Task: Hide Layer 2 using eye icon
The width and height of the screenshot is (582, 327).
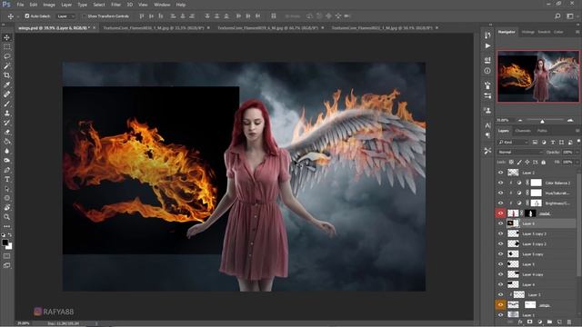Action: (x=500, y=173)
